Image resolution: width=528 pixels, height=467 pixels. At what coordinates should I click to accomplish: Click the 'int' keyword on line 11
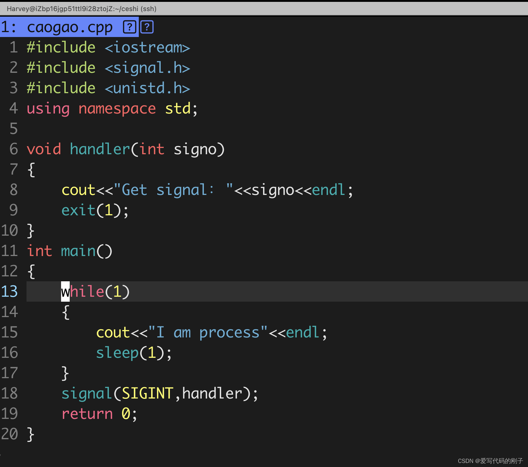39,251
